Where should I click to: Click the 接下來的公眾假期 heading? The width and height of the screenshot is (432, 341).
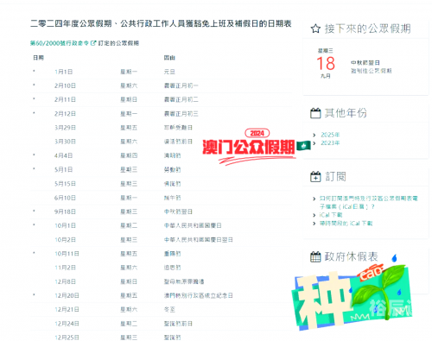367,28
